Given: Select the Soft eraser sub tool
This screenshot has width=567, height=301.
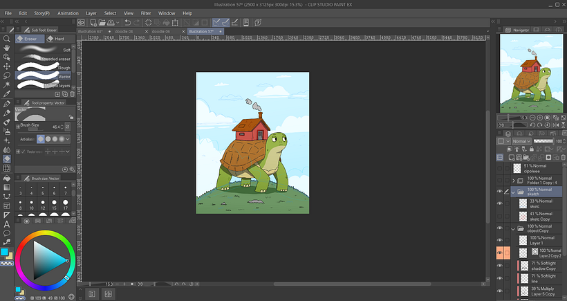Looking at the screenshot, I should click(x=43, y=49).
